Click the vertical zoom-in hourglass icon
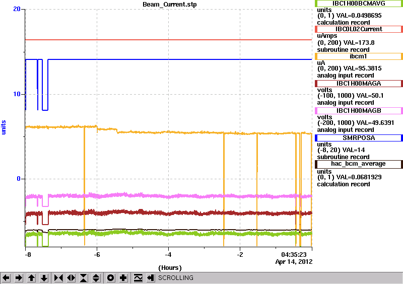403x284 pixels. pos(84,278)
